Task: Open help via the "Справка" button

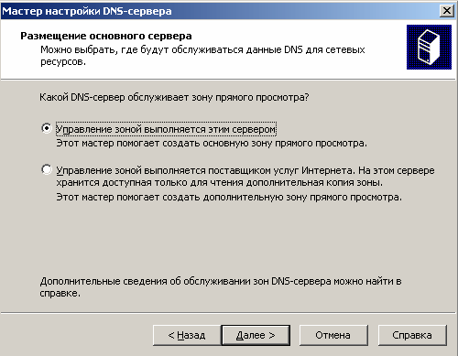Action: tap(412, 335)
